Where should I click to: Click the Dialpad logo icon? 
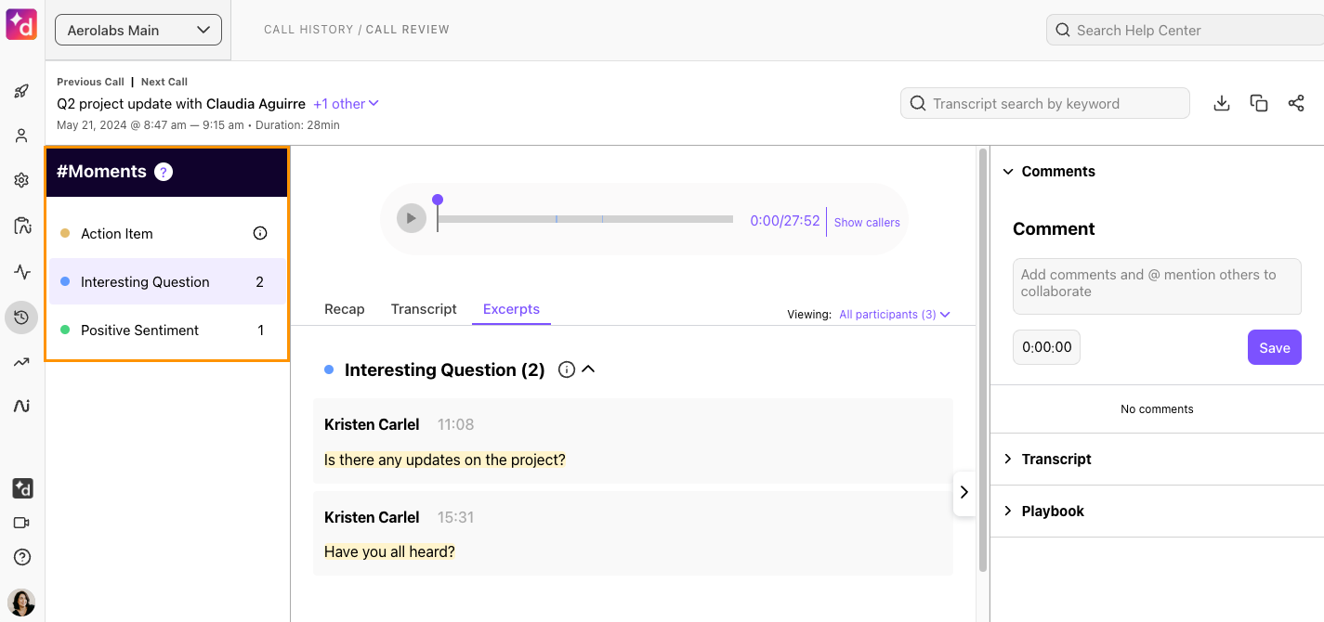pyautogui.click(x=20, y=22)
